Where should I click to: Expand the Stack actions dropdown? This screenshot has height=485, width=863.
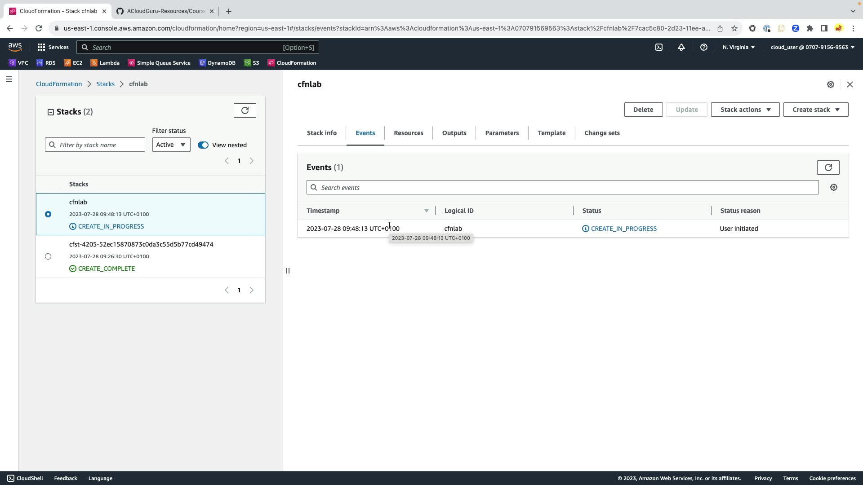coord(745,110)
